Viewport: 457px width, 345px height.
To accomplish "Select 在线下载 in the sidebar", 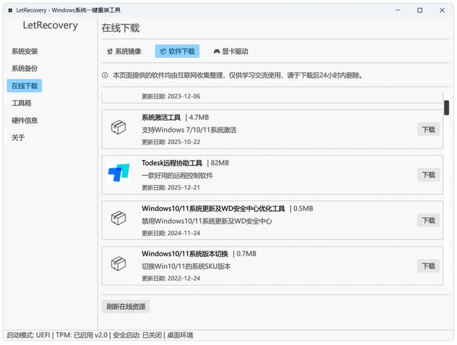I will 25,86.
